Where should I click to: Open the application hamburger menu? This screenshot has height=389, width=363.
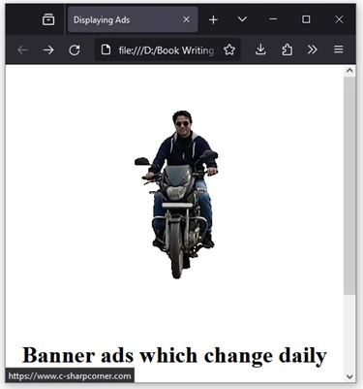338,49
